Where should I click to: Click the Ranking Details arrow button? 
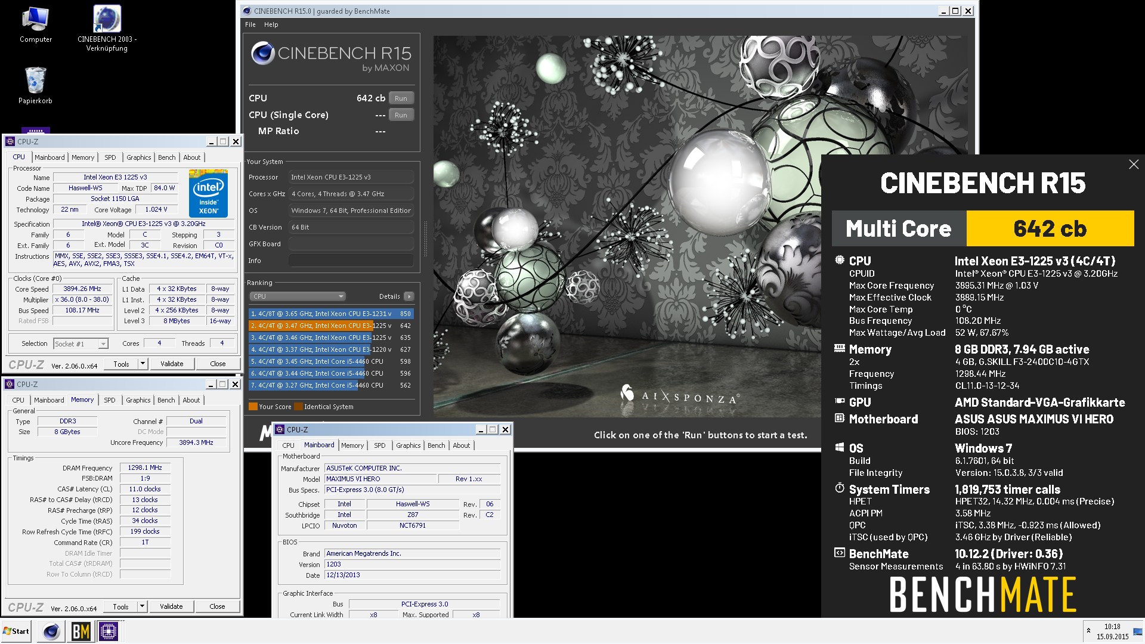409,296
